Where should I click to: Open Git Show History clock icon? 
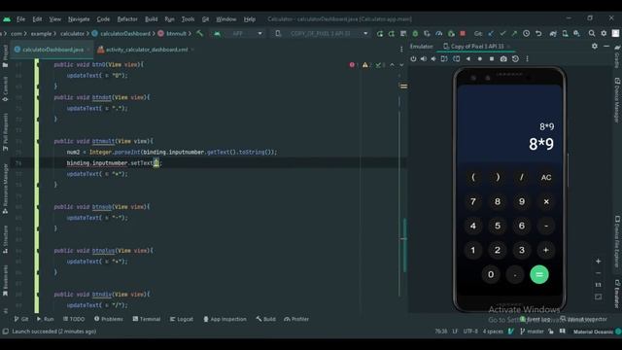pos(526,34)
